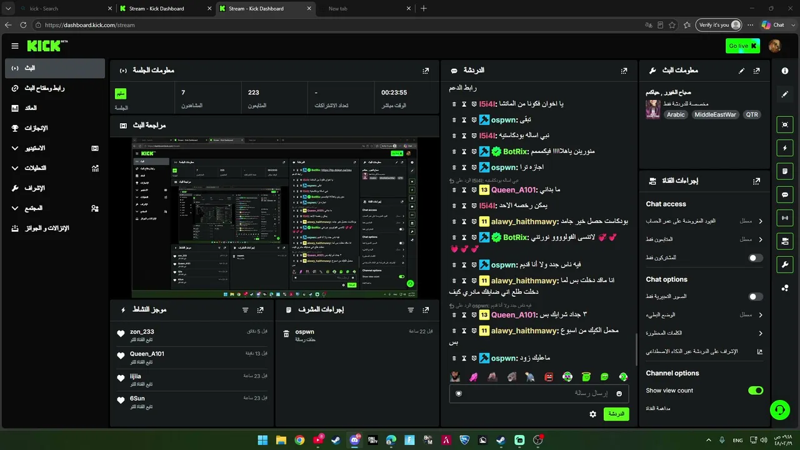800x450 pixels.
Task: Expand the الاستديو sidebar section chevron
Action: pyautogui.click(x=15, y=148)
